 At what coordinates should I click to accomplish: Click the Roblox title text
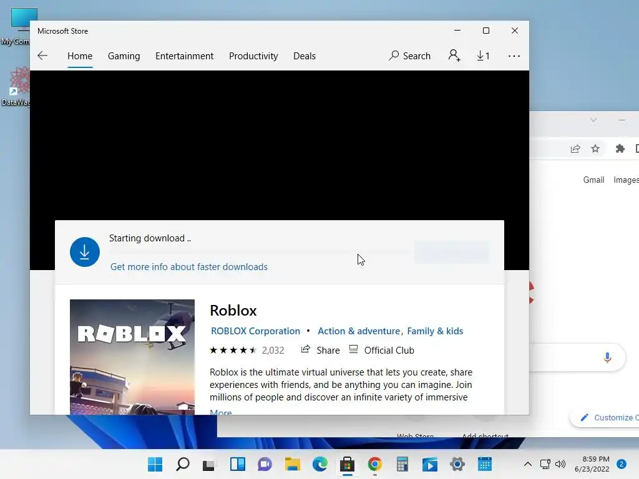[x=233, y=311]
